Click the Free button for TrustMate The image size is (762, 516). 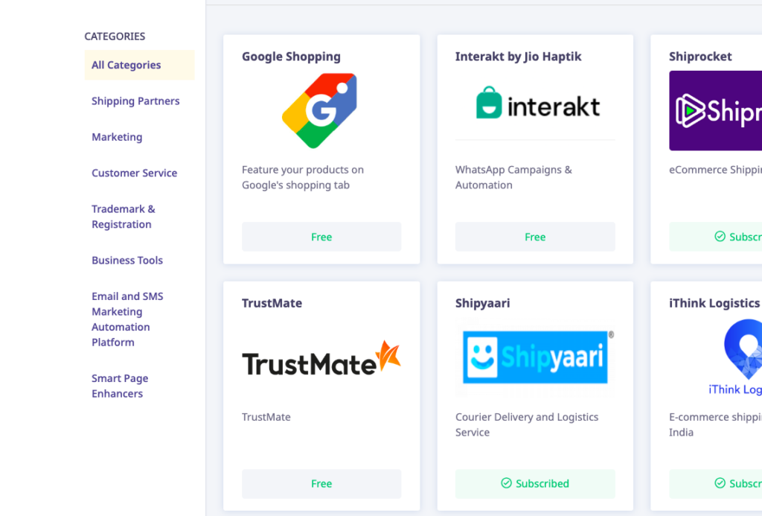(321, 484)
